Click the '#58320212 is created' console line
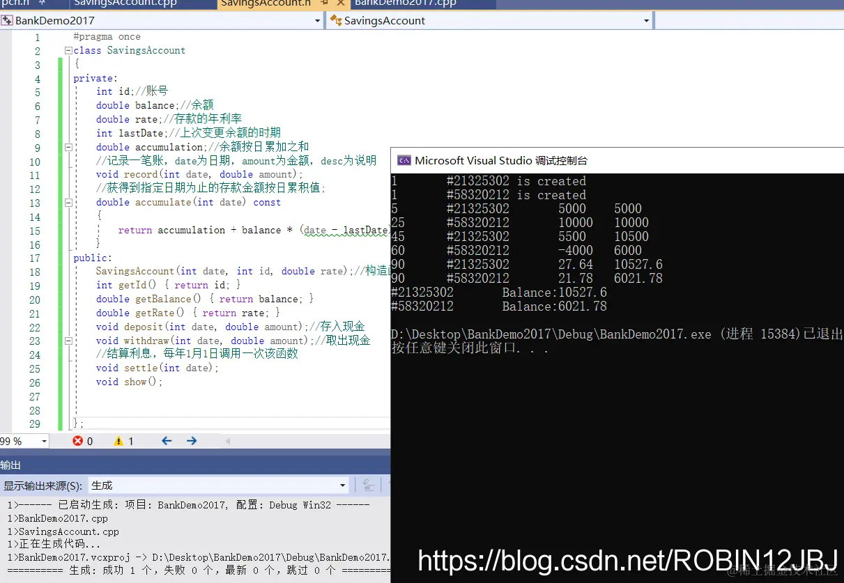Image resolution: width=844 pixels, height=583 pixels. tap(489, 195)
